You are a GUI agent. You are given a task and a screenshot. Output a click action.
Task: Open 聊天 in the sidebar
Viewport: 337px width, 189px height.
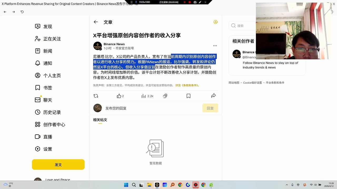pyautogui.click(x=44, y=100)
